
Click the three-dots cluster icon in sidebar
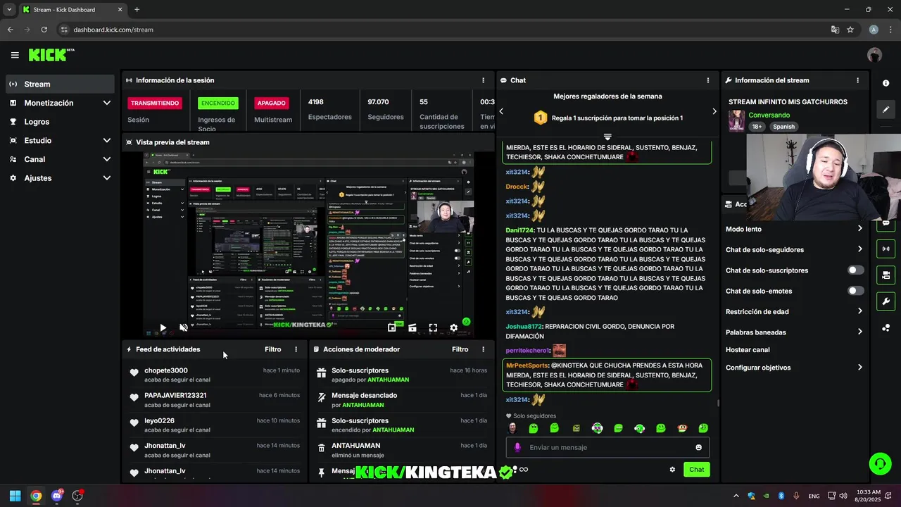click(886, 327)
